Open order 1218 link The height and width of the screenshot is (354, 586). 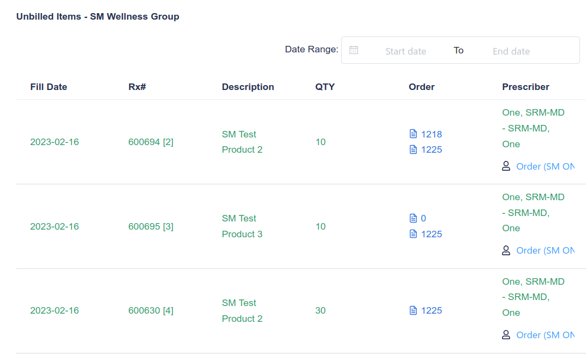click(x=431, y=134)
